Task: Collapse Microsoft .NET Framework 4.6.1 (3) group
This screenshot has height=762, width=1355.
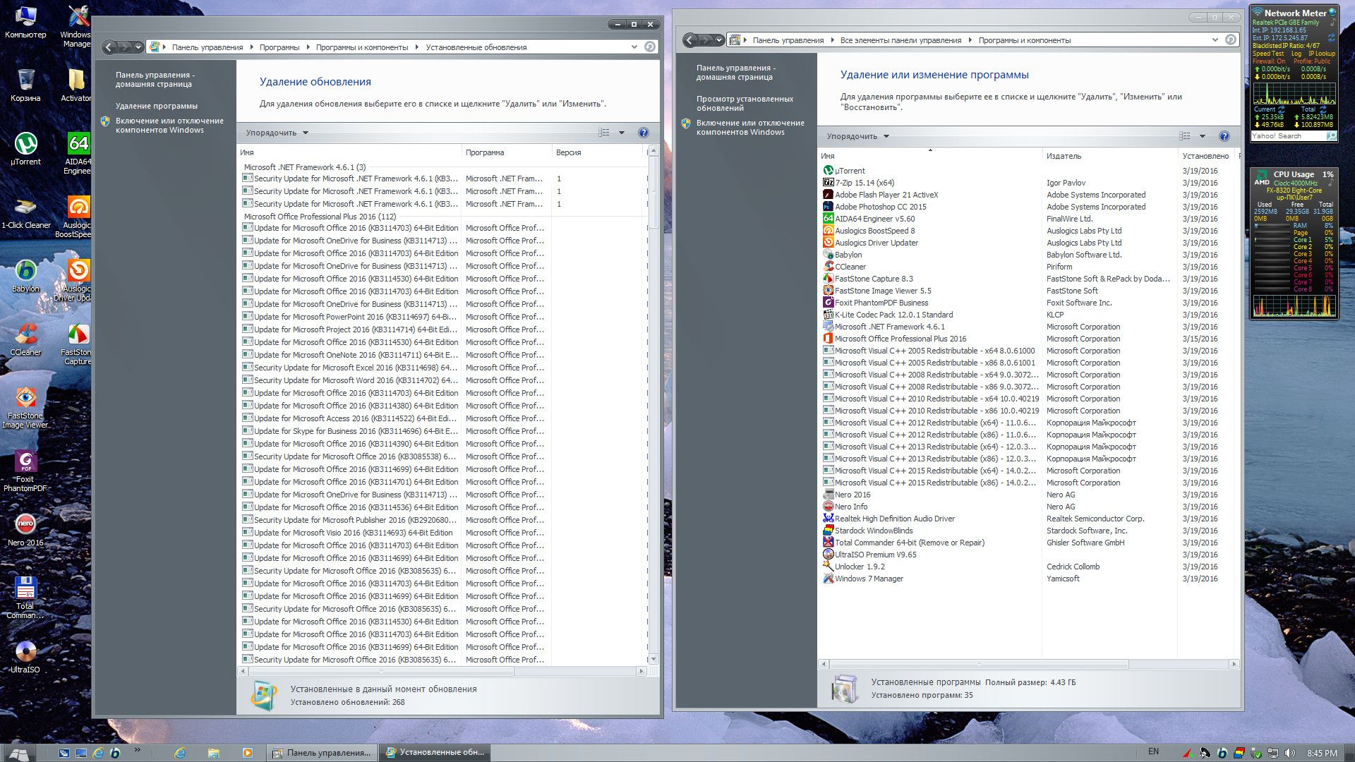Action: click(x=304, y=167)
